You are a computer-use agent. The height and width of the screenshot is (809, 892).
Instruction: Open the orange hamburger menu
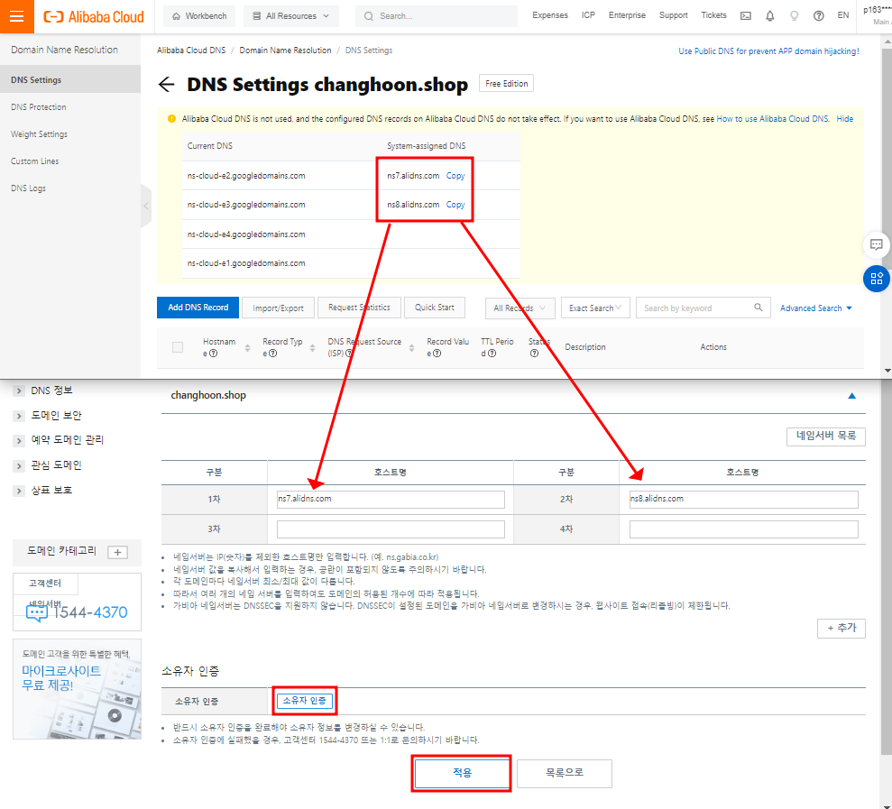point(17,16)
